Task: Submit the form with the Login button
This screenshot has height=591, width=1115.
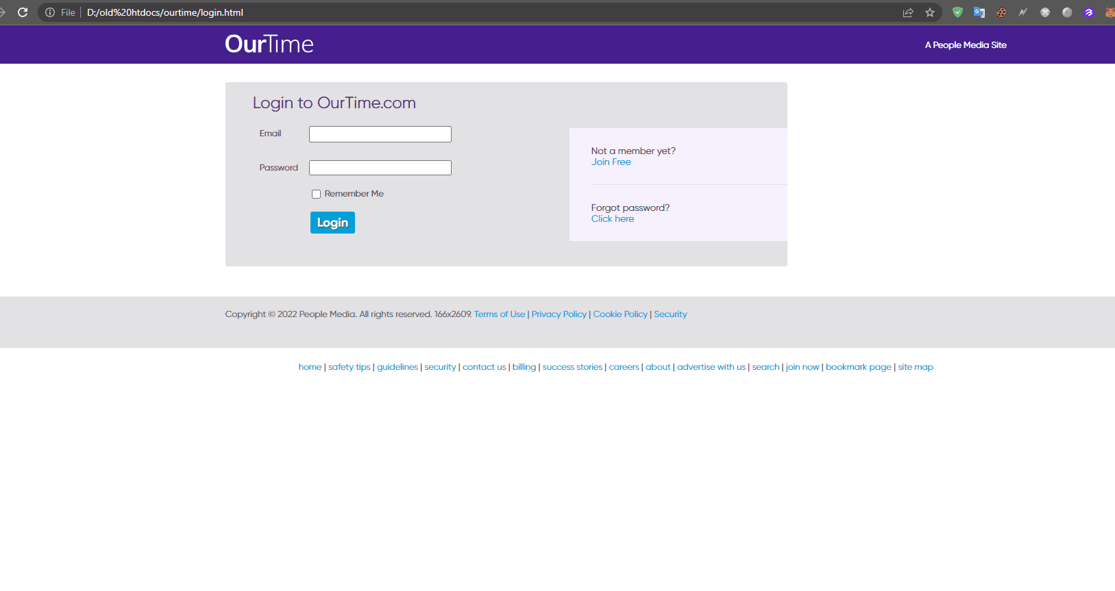Action: pos(332,223)
